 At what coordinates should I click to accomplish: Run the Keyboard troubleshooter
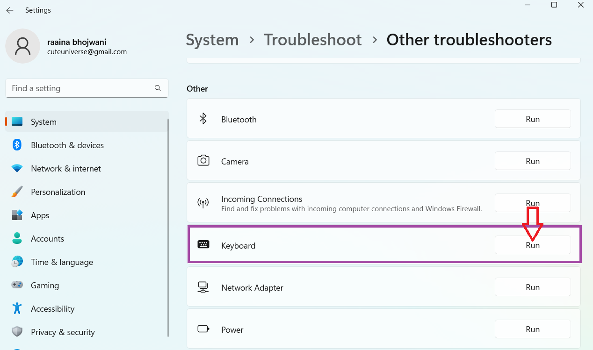(533, 244)
